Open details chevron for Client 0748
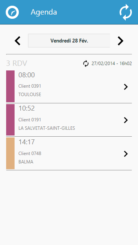The image size is (138, 245). click(x=126, y=154)
